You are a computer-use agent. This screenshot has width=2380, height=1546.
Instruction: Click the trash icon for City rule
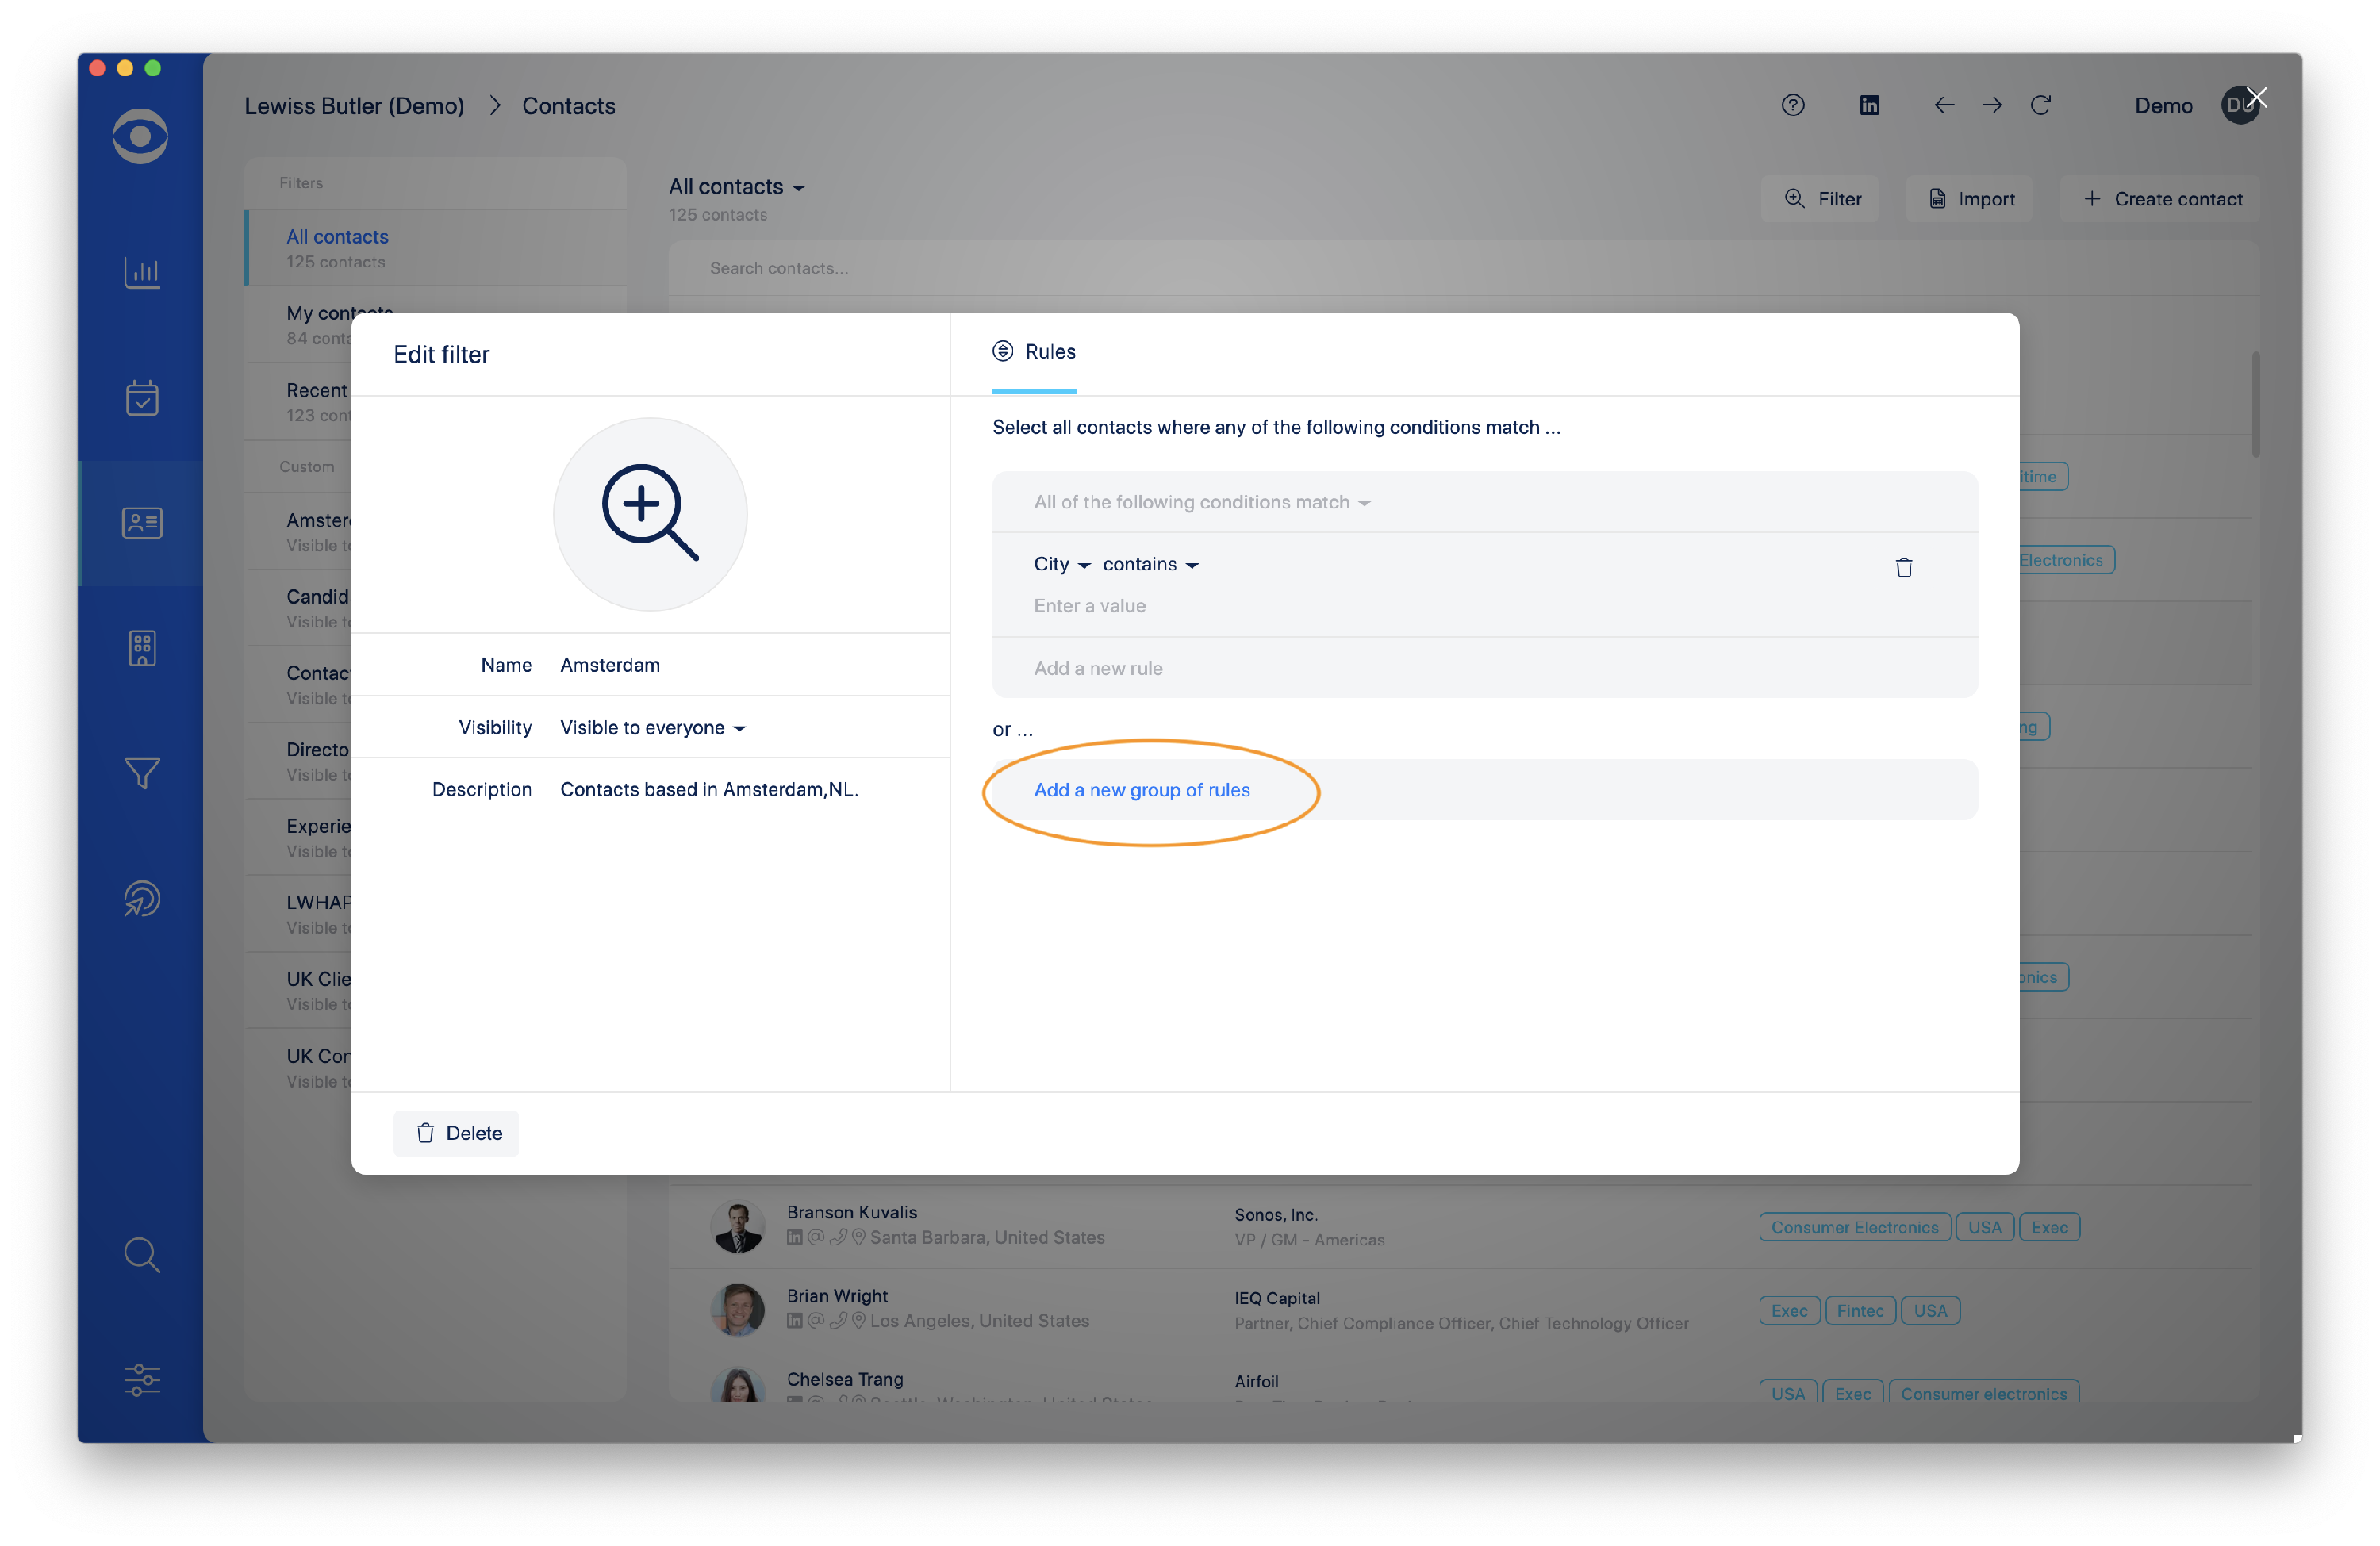click(x=1903, y=568)
